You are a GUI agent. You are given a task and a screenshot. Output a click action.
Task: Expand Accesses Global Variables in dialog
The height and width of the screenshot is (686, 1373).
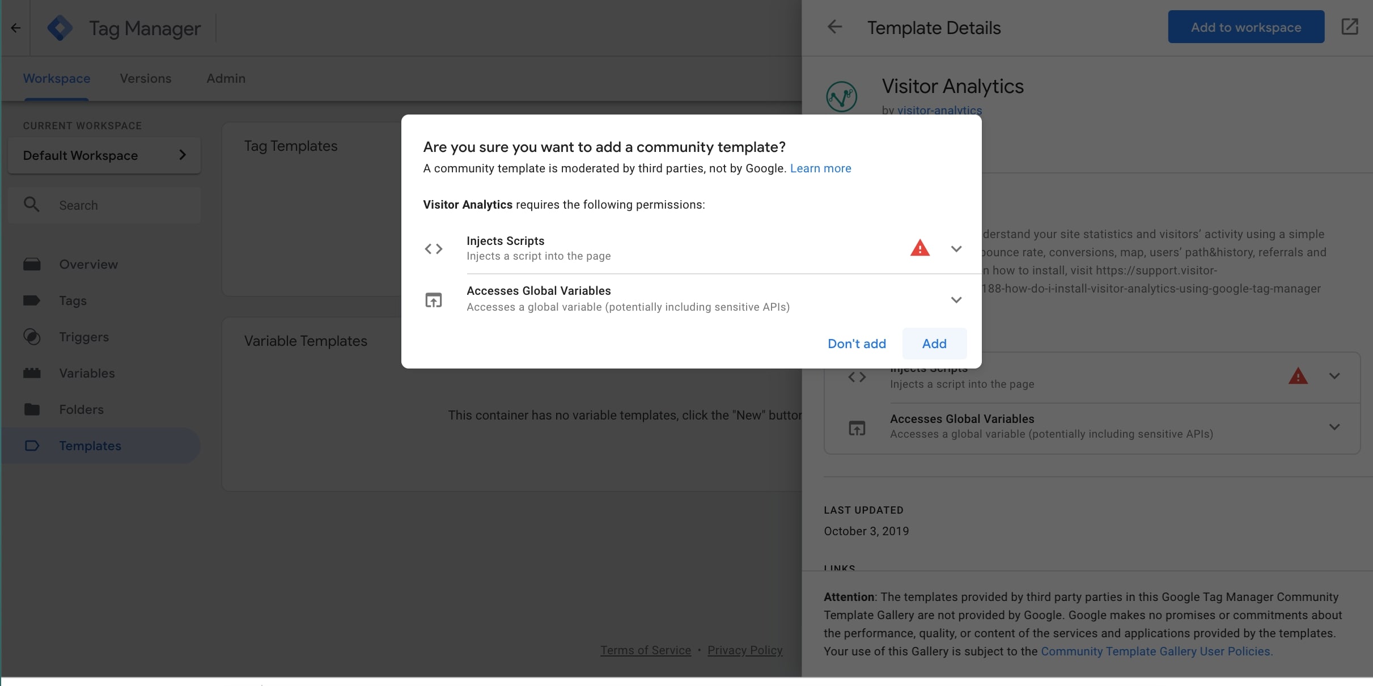pos(956,299)
